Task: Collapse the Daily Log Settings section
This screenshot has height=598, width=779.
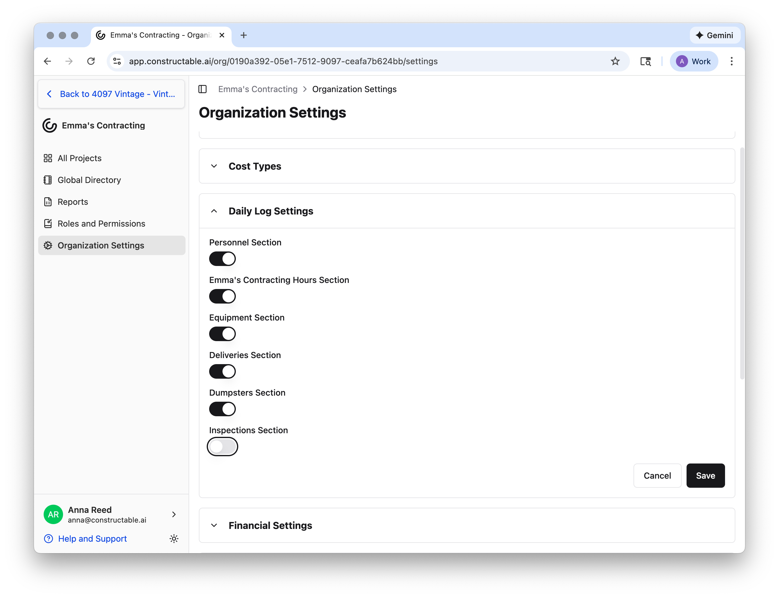Action: coord(467,211)
